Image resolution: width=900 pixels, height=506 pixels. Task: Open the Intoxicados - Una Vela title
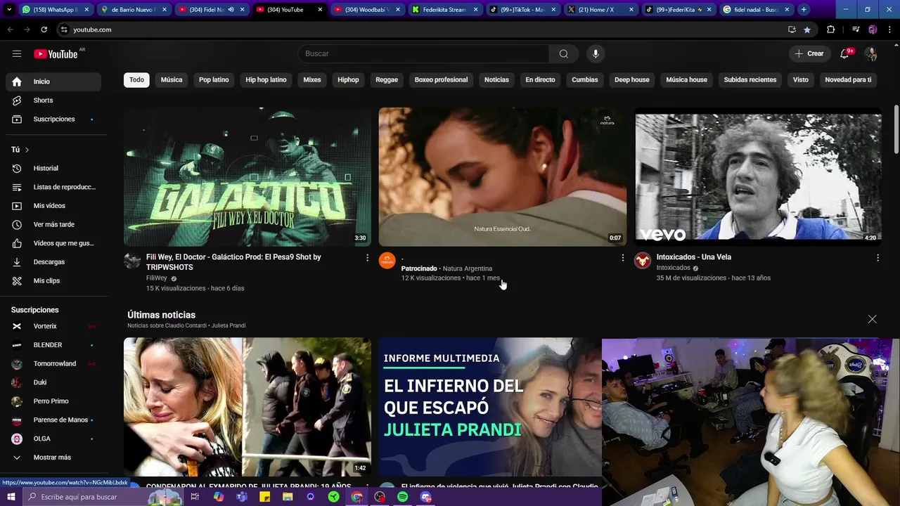[x=693, y=257]
